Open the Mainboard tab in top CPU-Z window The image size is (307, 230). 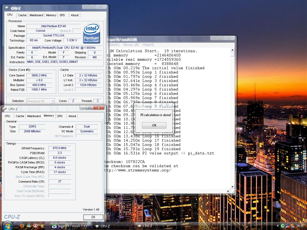click(36, 15)
